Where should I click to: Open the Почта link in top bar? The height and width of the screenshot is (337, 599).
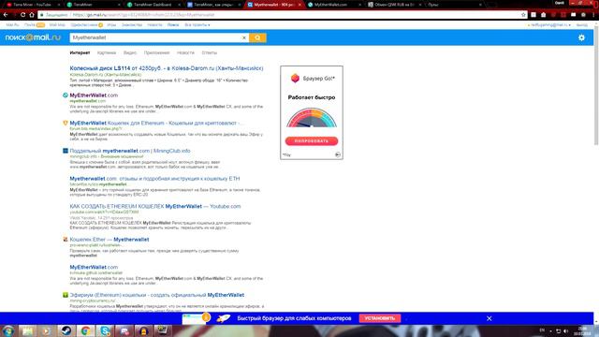(30, 25)
